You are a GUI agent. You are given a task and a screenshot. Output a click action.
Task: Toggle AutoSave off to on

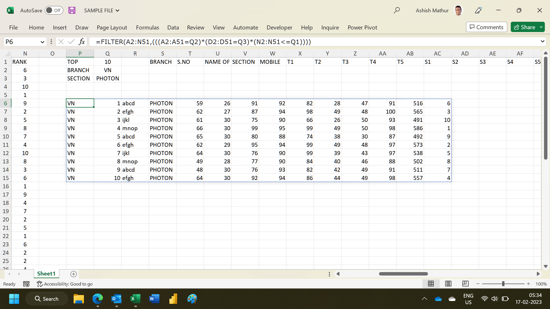coord(54,10)
